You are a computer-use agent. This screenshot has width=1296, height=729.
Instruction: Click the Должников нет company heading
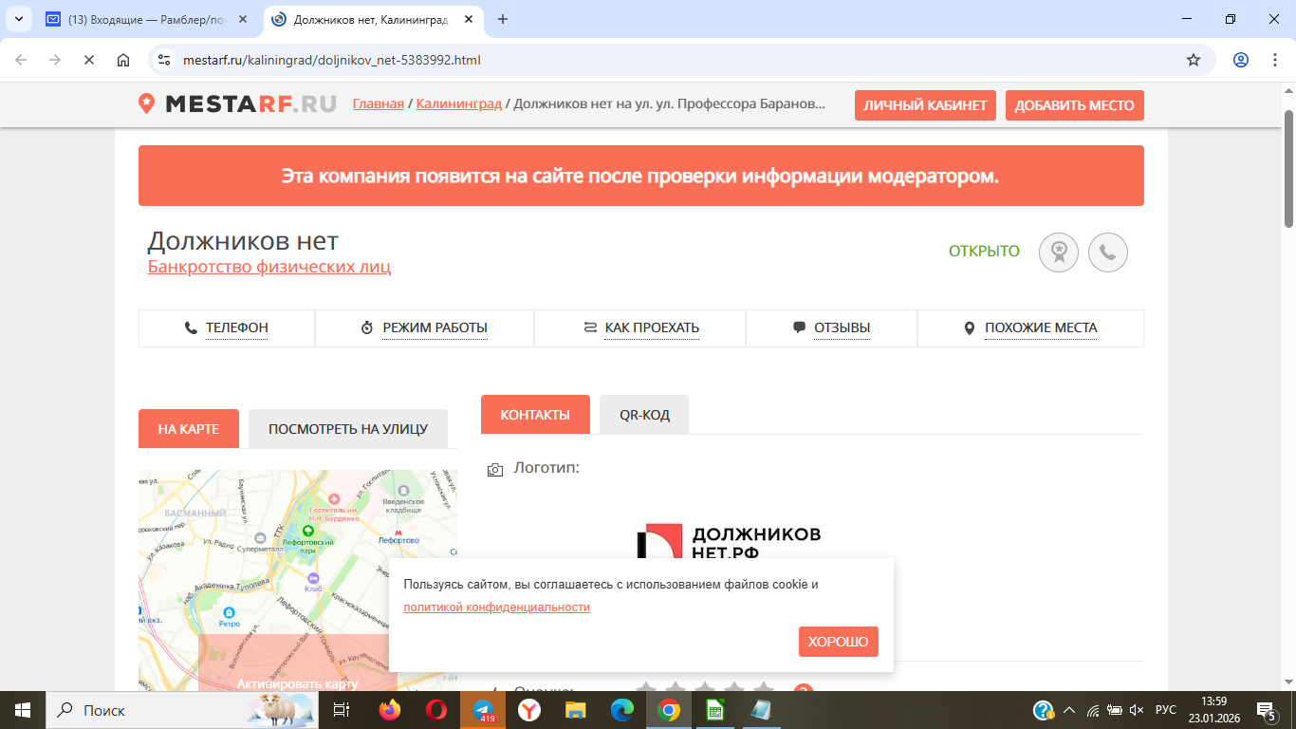coord(243,241)
